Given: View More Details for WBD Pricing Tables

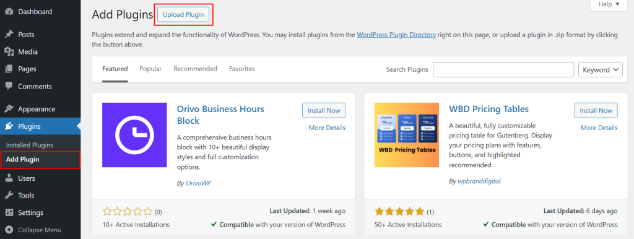Looking at the screenshot, I should (599, 128).
